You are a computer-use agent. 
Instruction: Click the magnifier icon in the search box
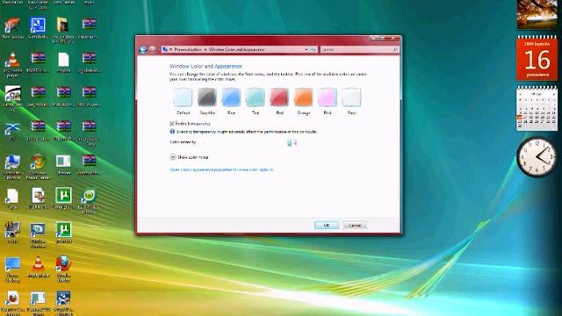(x=395, y=49)
